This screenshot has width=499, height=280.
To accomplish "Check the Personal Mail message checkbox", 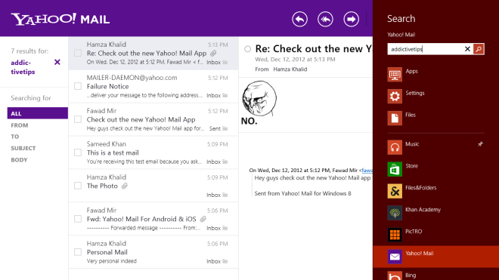I will pyautogui.click(x=78, y=252).
